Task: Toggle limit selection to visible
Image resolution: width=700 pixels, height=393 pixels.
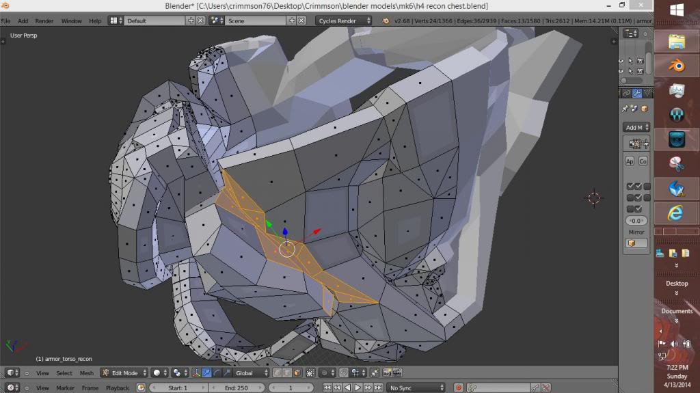Action: tap(310, 372)
